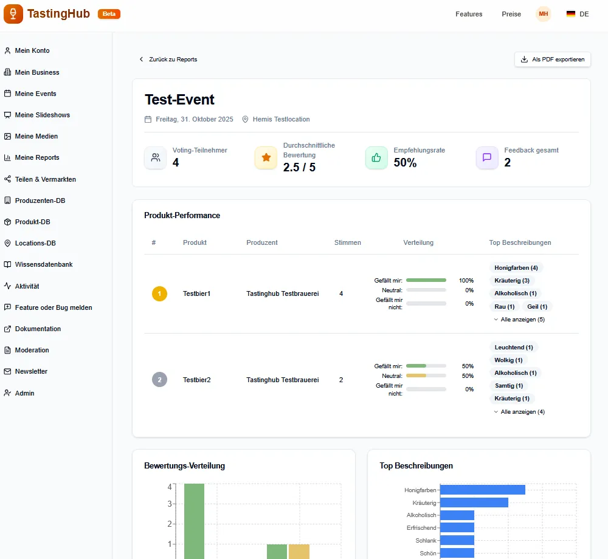608x559 pixels.
Task: Go back via Zurück zu Reports
Action: click(x=168, y=60)
